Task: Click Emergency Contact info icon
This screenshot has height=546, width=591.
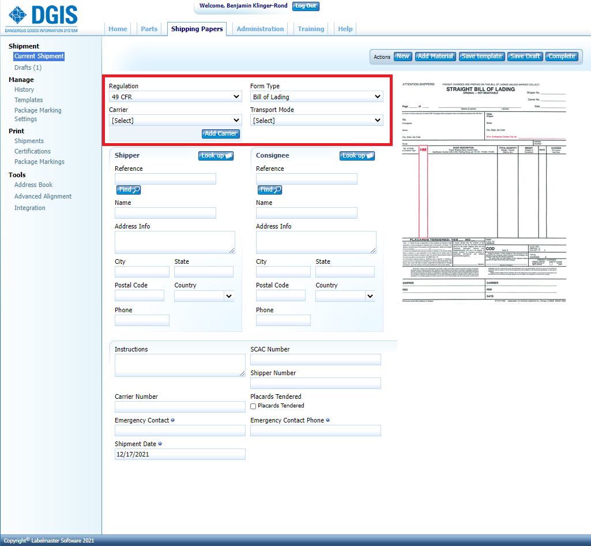Action: (173, 420)
